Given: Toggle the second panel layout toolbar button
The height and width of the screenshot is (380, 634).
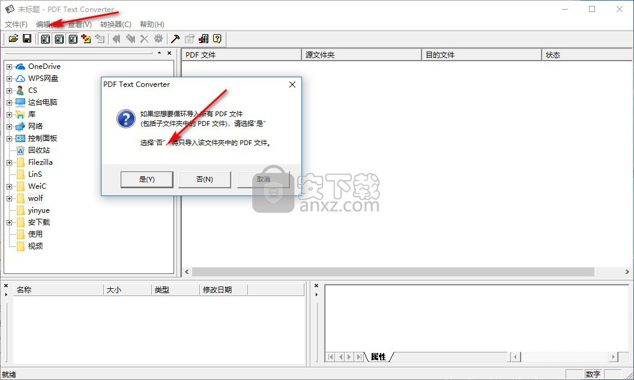Looking at the screenshot, I should pyautogui.click(x=59, y=39).
